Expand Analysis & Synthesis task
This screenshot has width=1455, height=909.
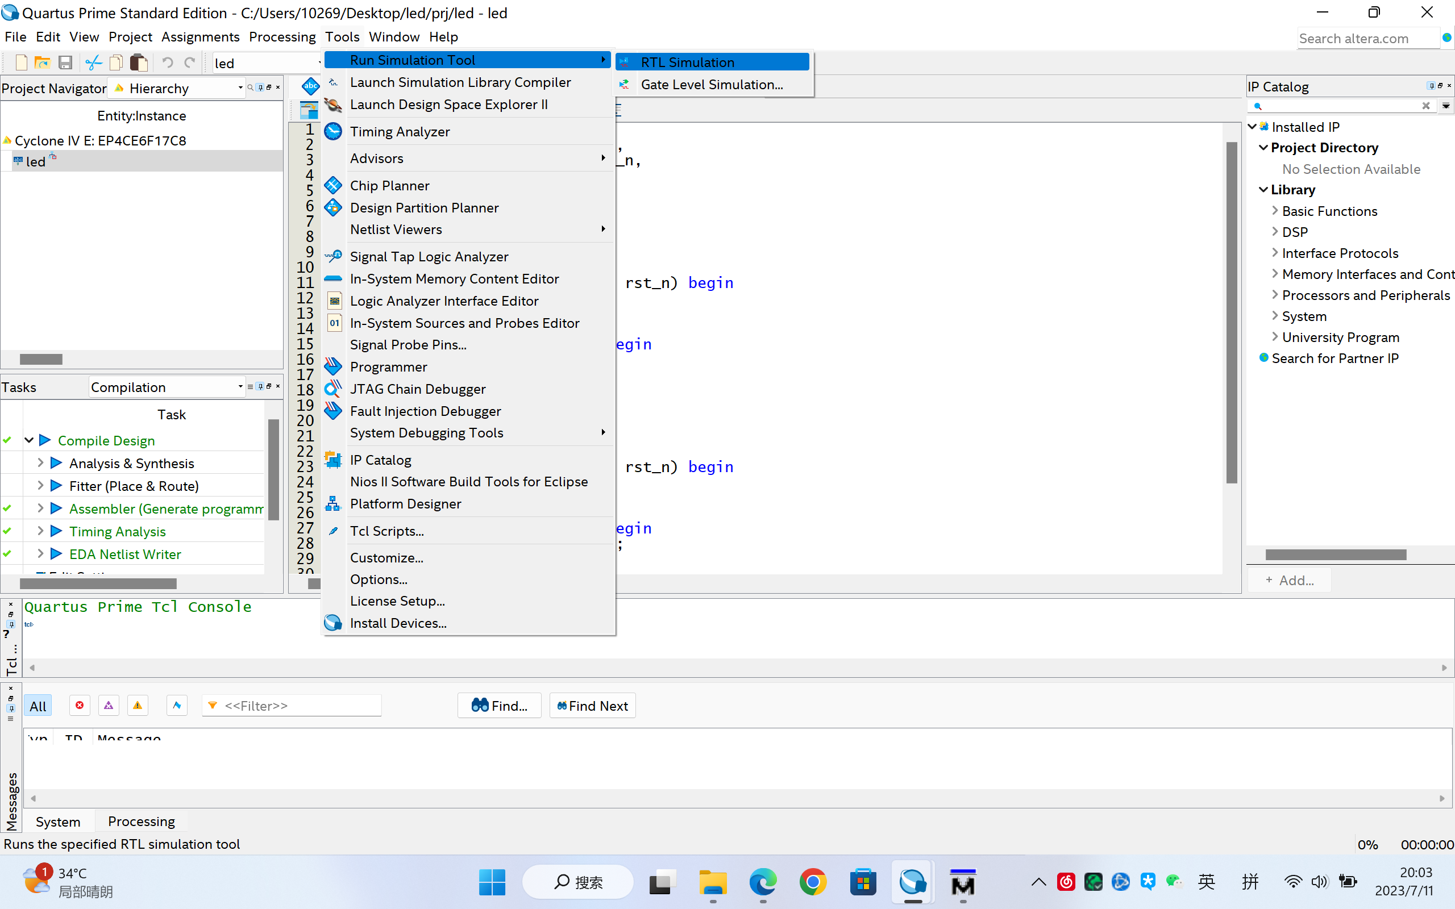(40, 462)
